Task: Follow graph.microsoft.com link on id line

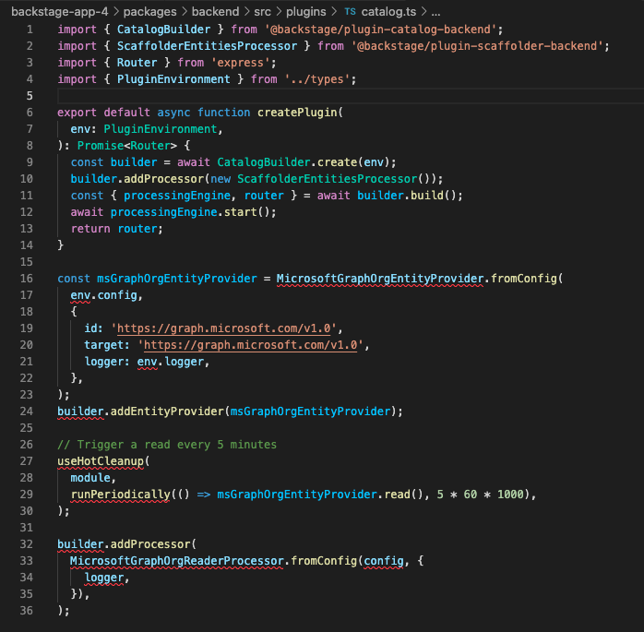Action: [x=224, y=328]
